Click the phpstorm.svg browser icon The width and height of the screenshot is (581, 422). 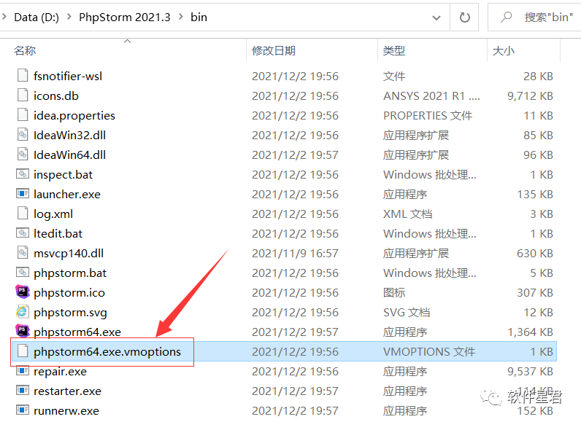23,311
